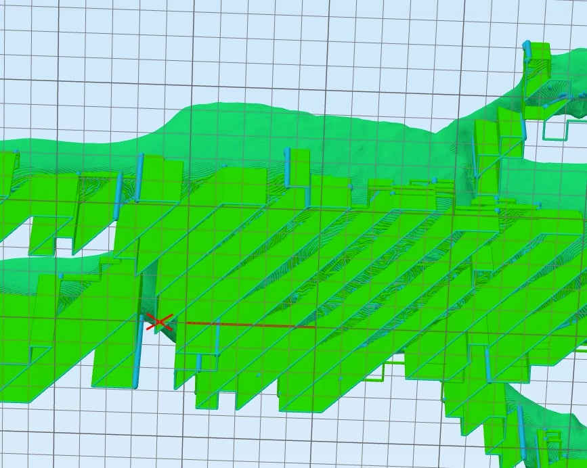Viewport: 587px width, 468px height.
Task: Click the red X marker
Action: [x=158, y=323]
